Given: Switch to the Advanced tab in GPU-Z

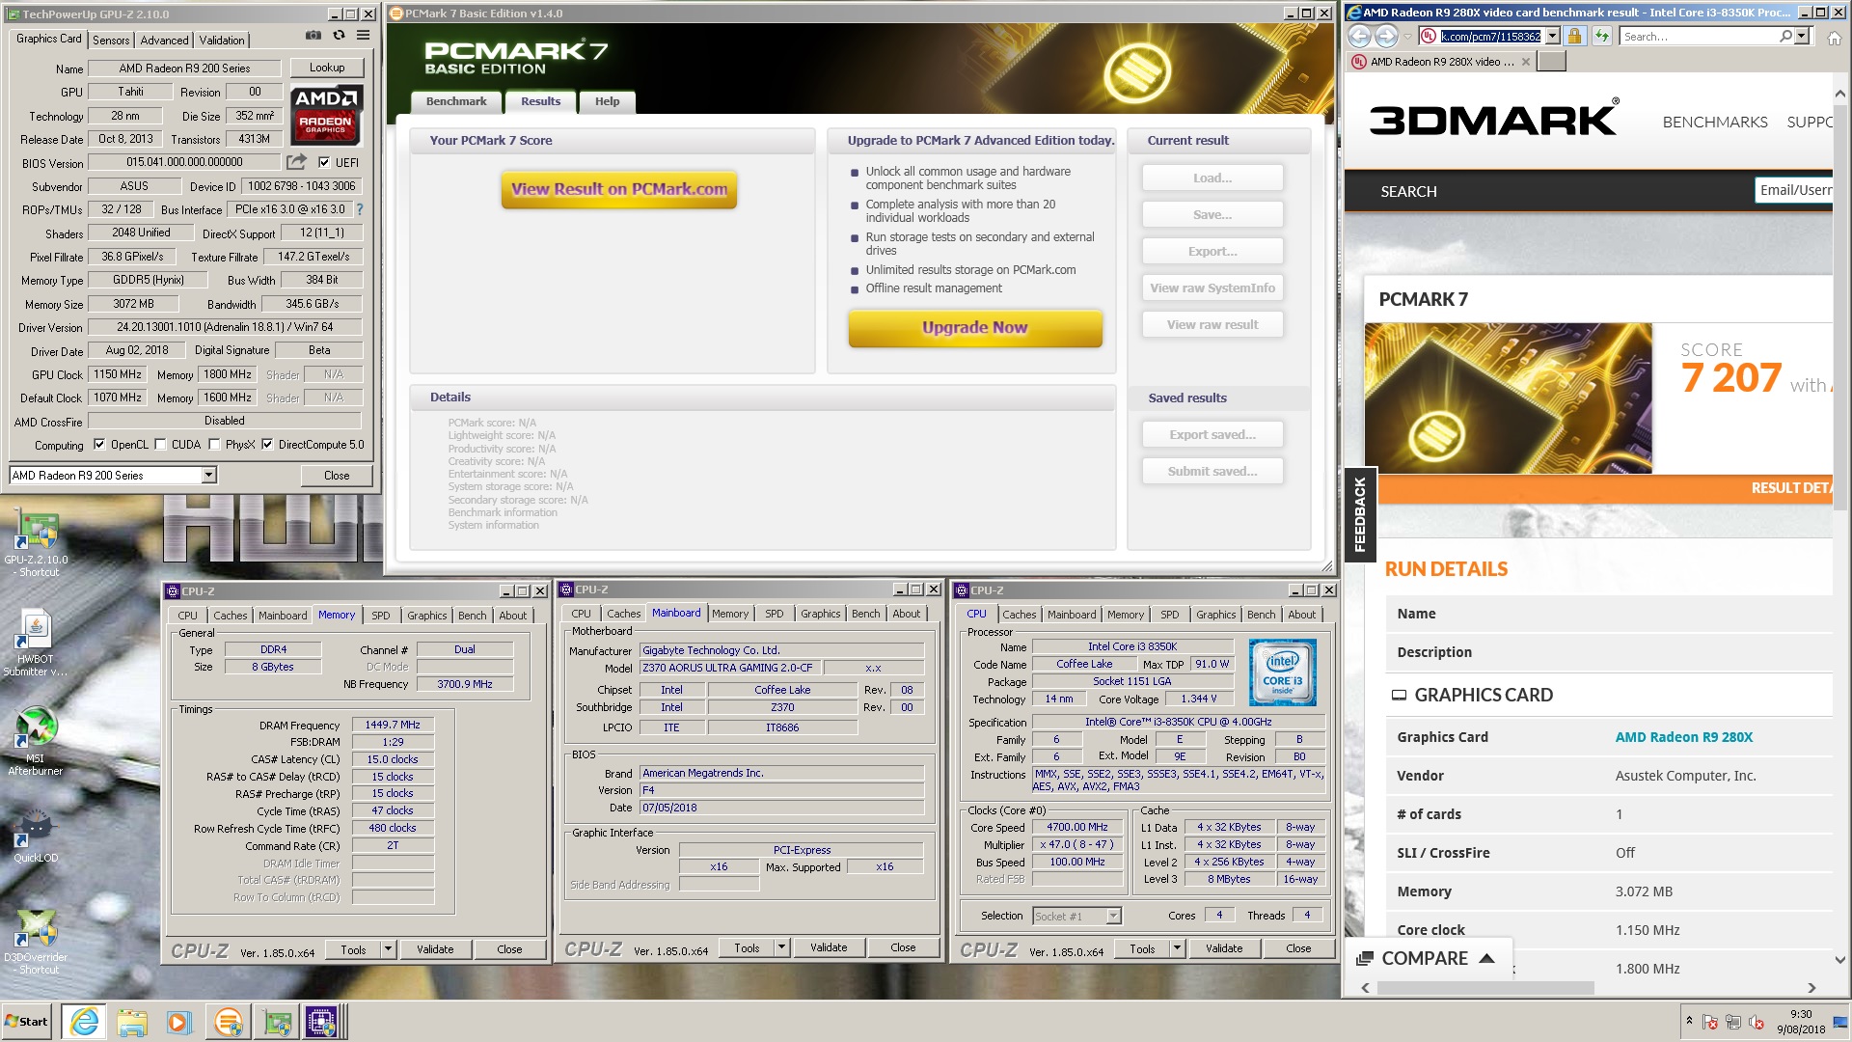Looking at the screenshot, I should point(164,40).
